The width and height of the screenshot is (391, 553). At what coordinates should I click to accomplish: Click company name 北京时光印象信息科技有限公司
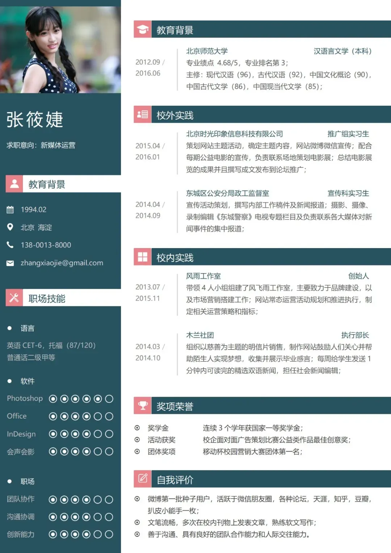pos(234,134)
